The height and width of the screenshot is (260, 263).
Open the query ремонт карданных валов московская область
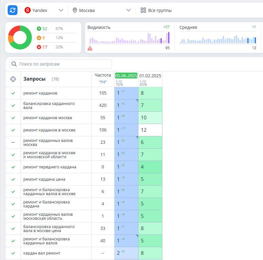pyautogui.click(x=48, y=216)
